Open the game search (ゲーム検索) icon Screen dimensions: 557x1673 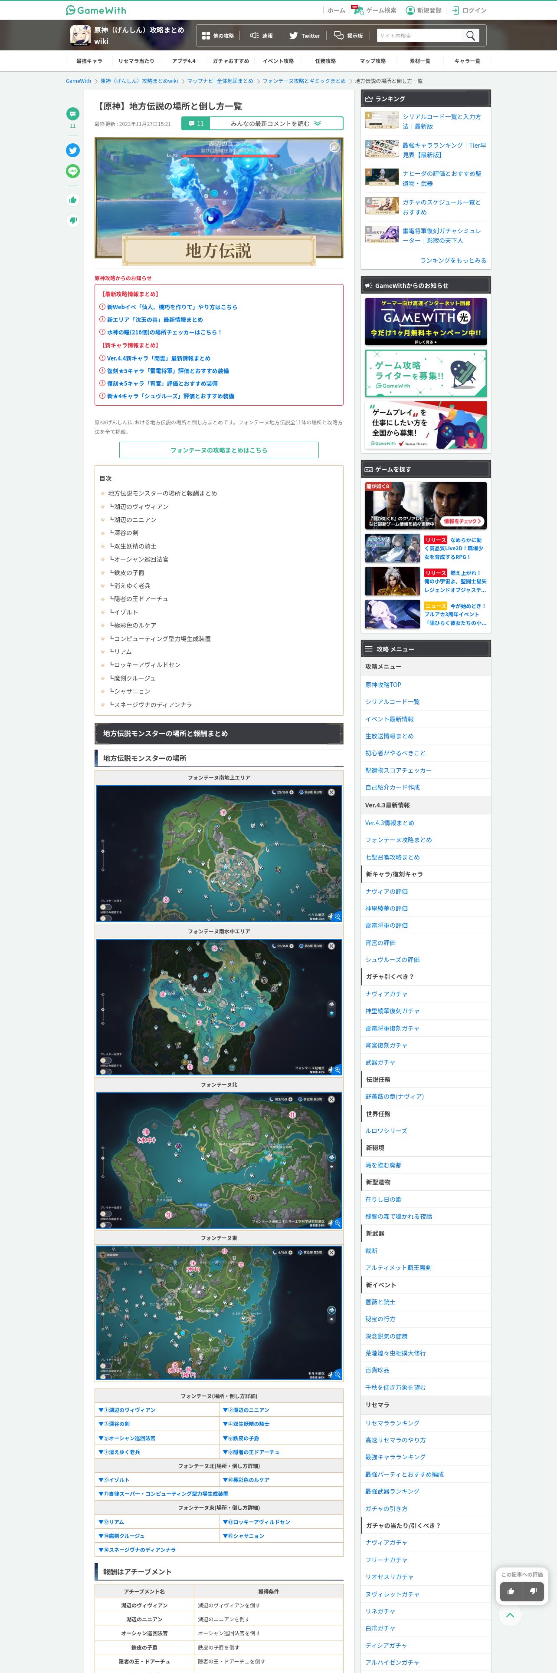coord(359,10)
